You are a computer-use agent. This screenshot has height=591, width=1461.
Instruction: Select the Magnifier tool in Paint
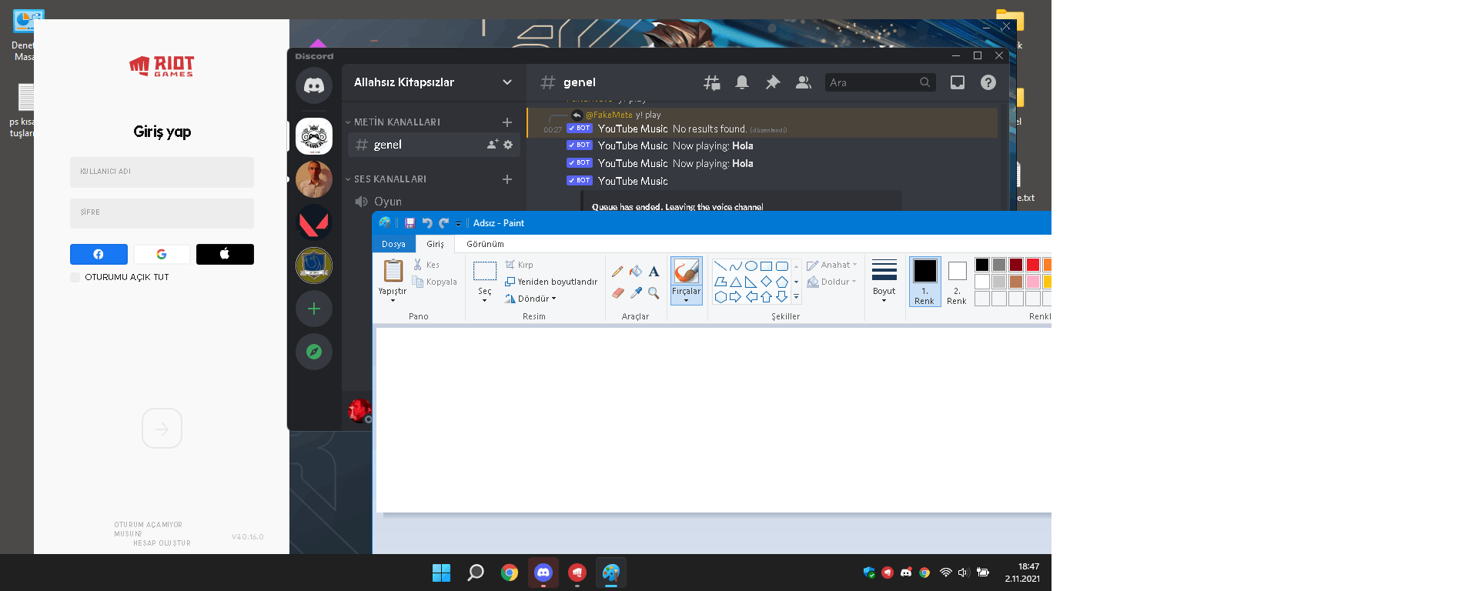[654, 292]
